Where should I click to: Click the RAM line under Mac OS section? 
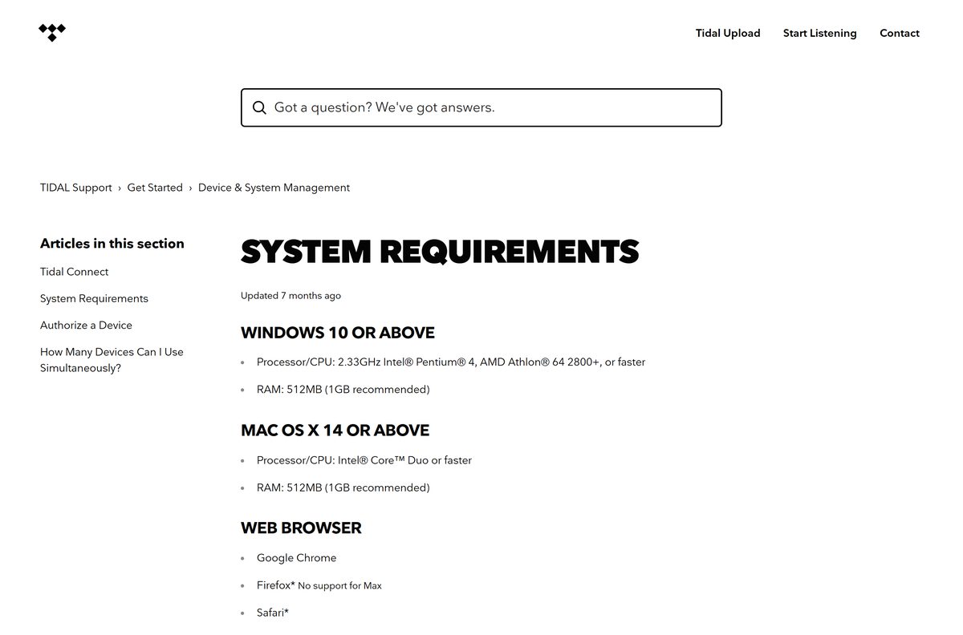click(343, 487)
